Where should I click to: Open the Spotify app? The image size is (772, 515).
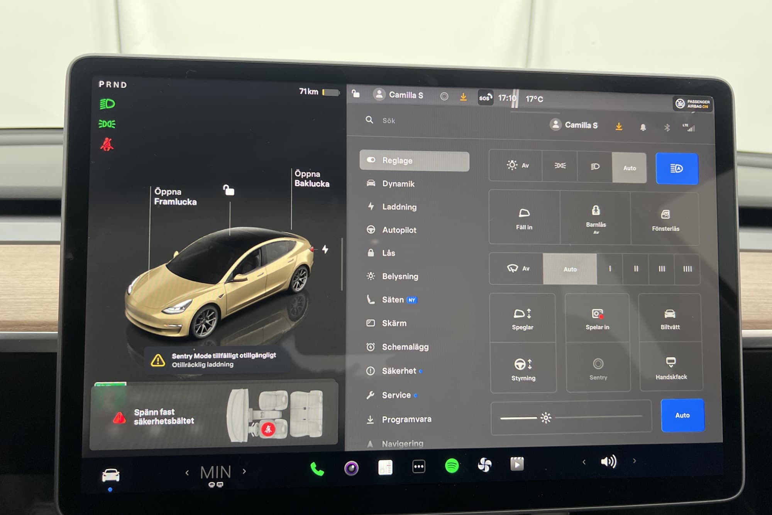point(452,466)
